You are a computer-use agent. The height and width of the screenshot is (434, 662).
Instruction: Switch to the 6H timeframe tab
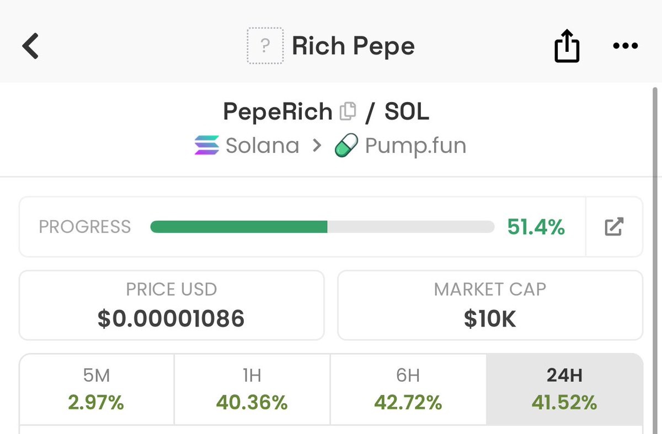[408, 389]
